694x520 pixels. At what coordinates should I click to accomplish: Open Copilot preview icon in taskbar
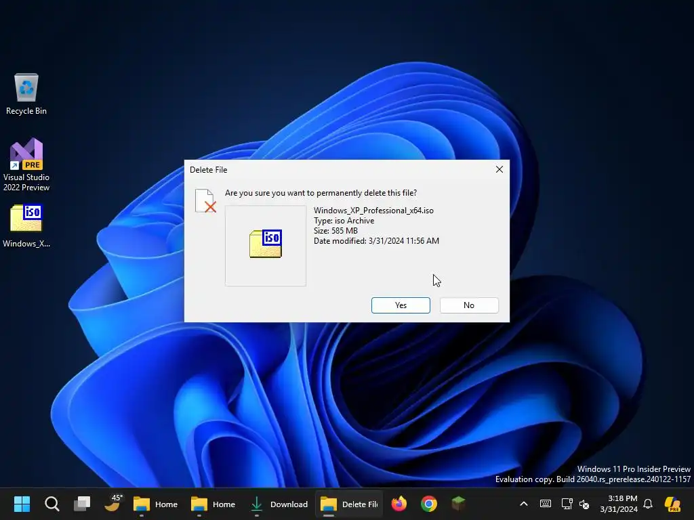672,504
